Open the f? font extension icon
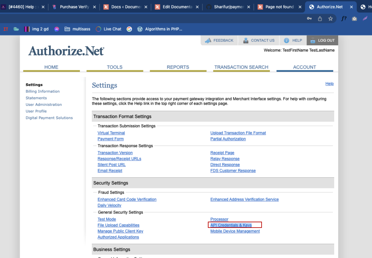This screenshot has height=258, width=372. 344,18
